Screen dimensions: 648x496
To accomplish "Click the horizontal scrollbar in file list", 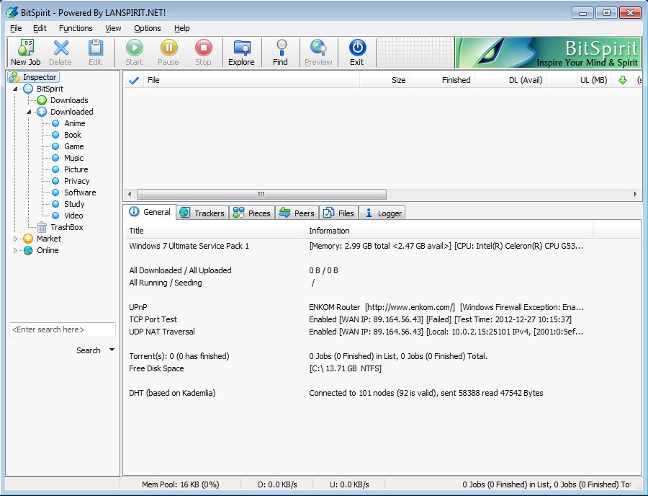I will click(261, 194).
